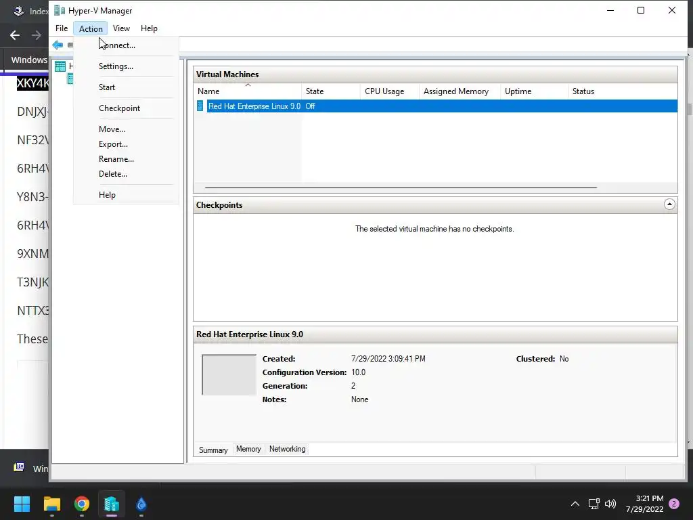Sort by the Status column header
693x520 pixels.
(623, 91)
